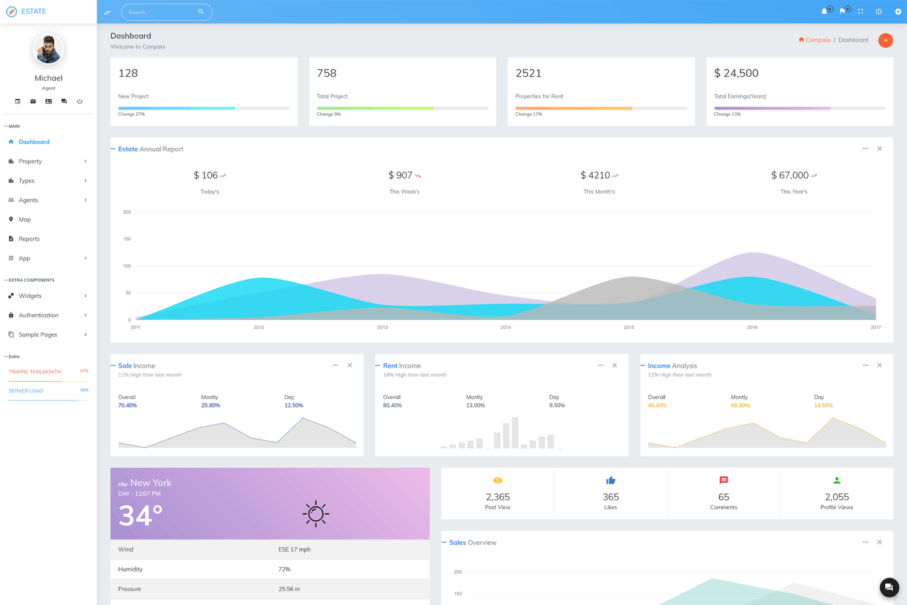Enter fullscreen mode from the top bar

click(x=860, y=11)
